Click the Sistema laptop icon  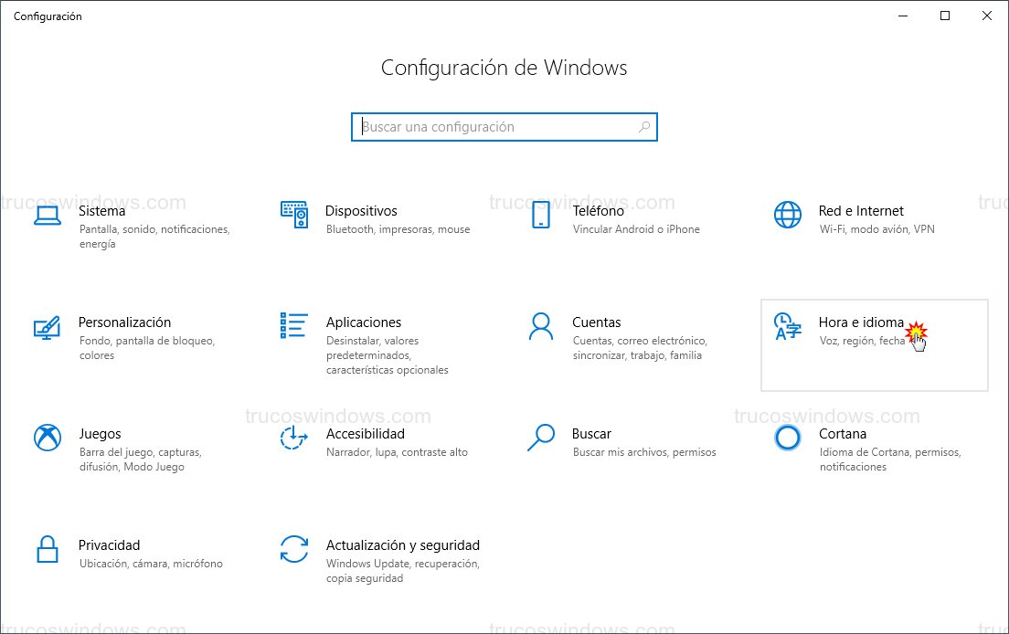[47, 215]
